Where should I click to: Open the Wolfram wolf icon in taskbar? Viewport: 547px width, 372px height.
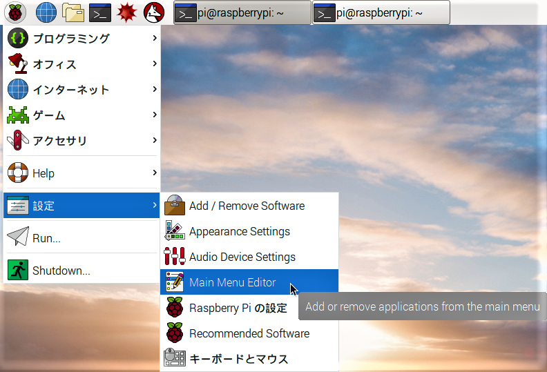coord(154,12)
